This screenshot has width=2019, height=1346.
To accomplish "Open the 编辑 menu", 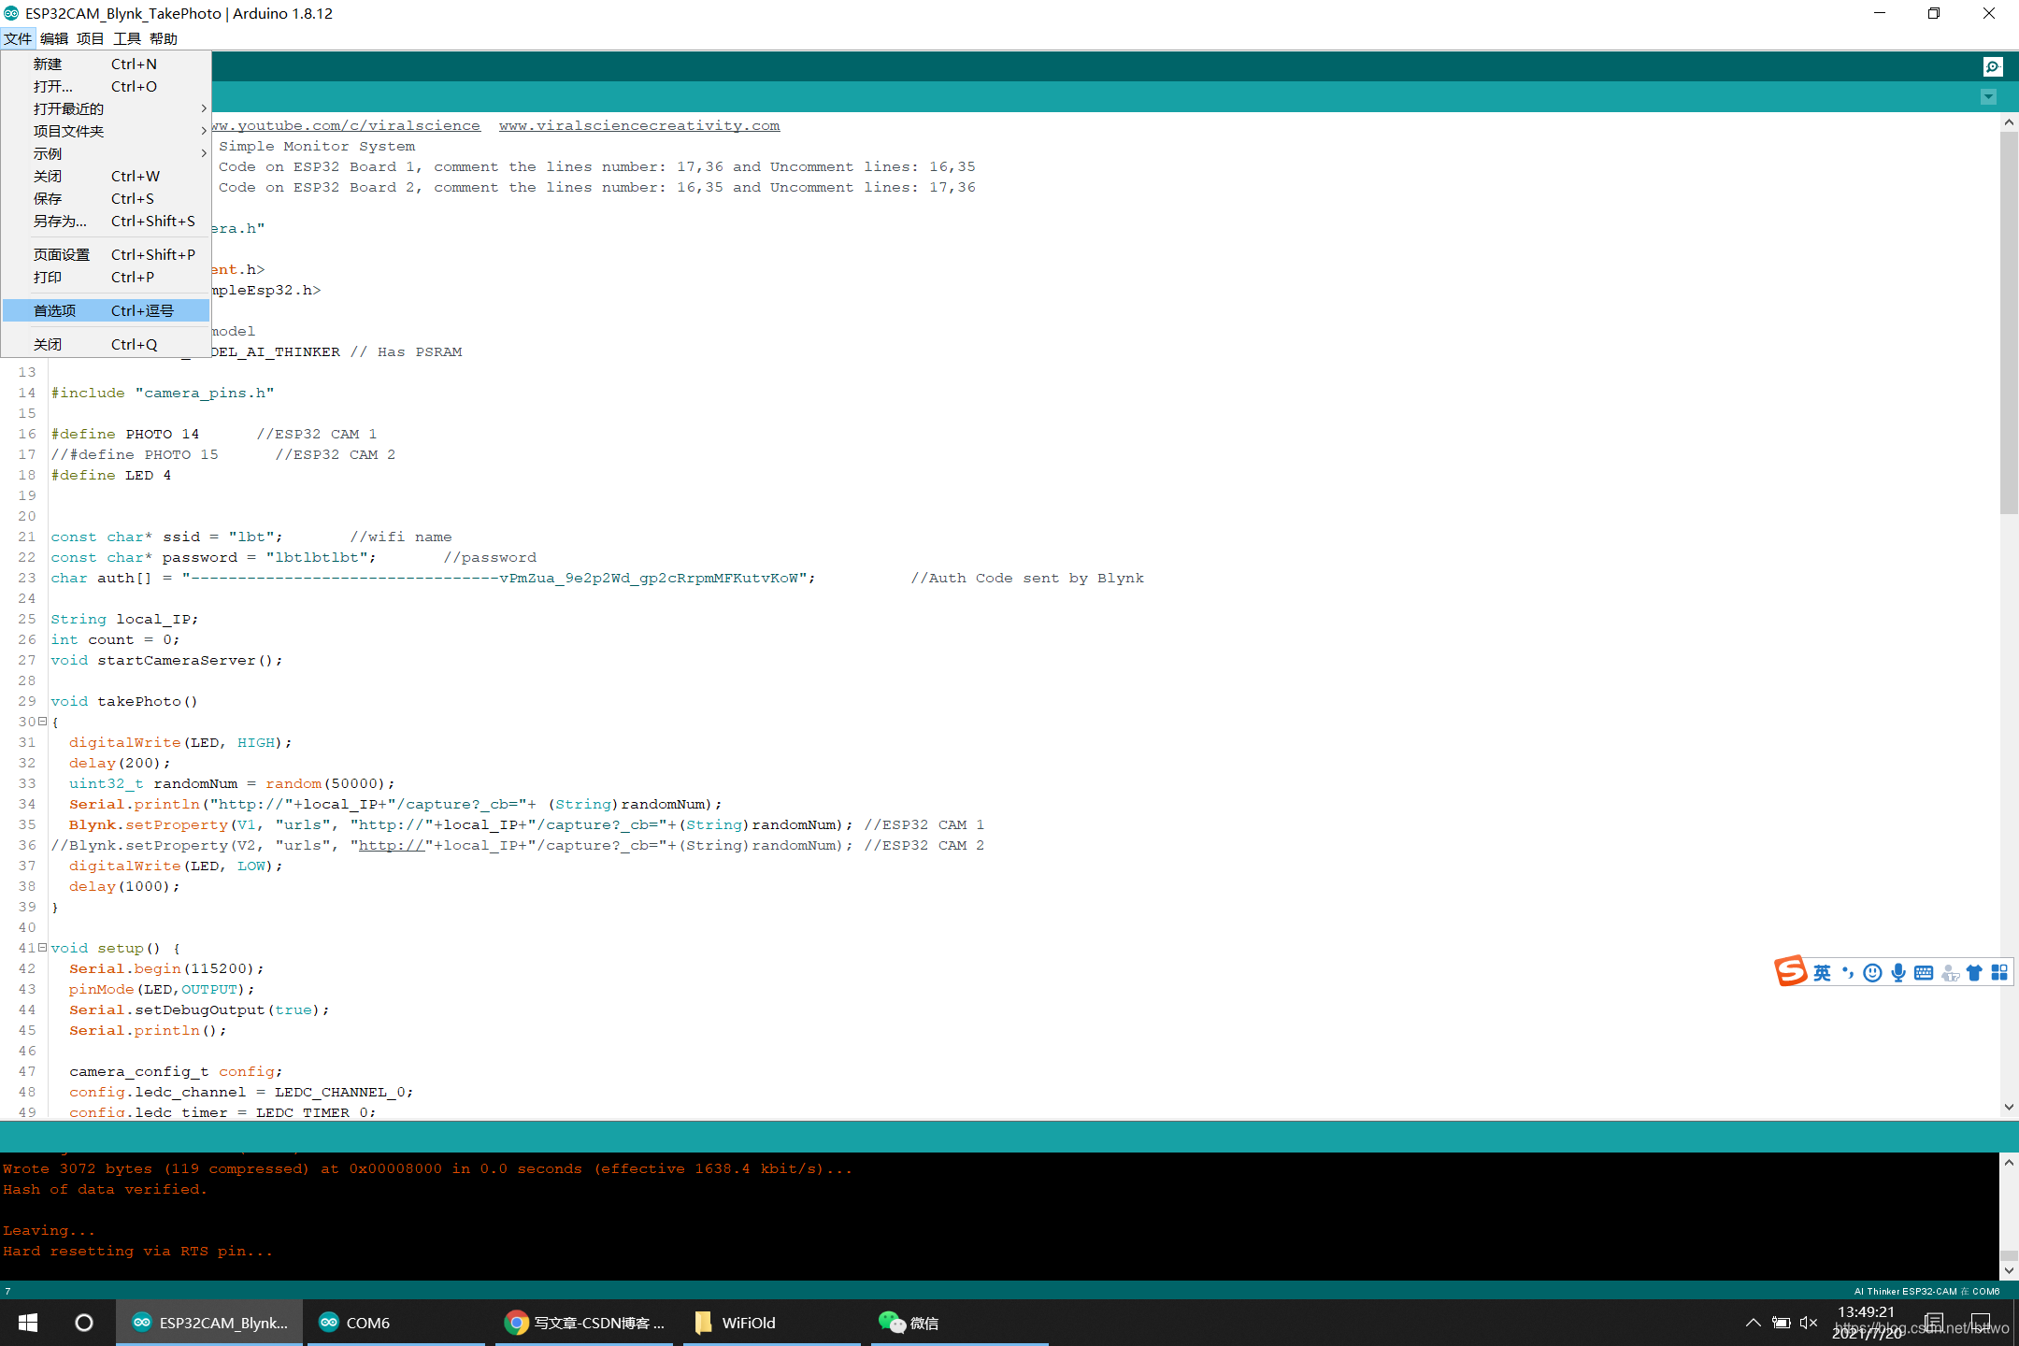I will pos(54,38).
